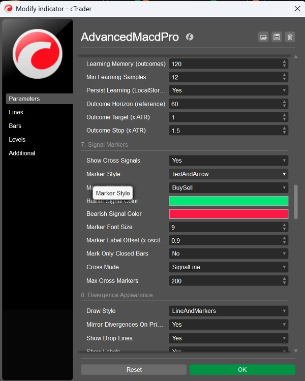Open the Mirror Divergences On Price dropdown
This screenshot has width=305, height=381.
coord(228,325)
